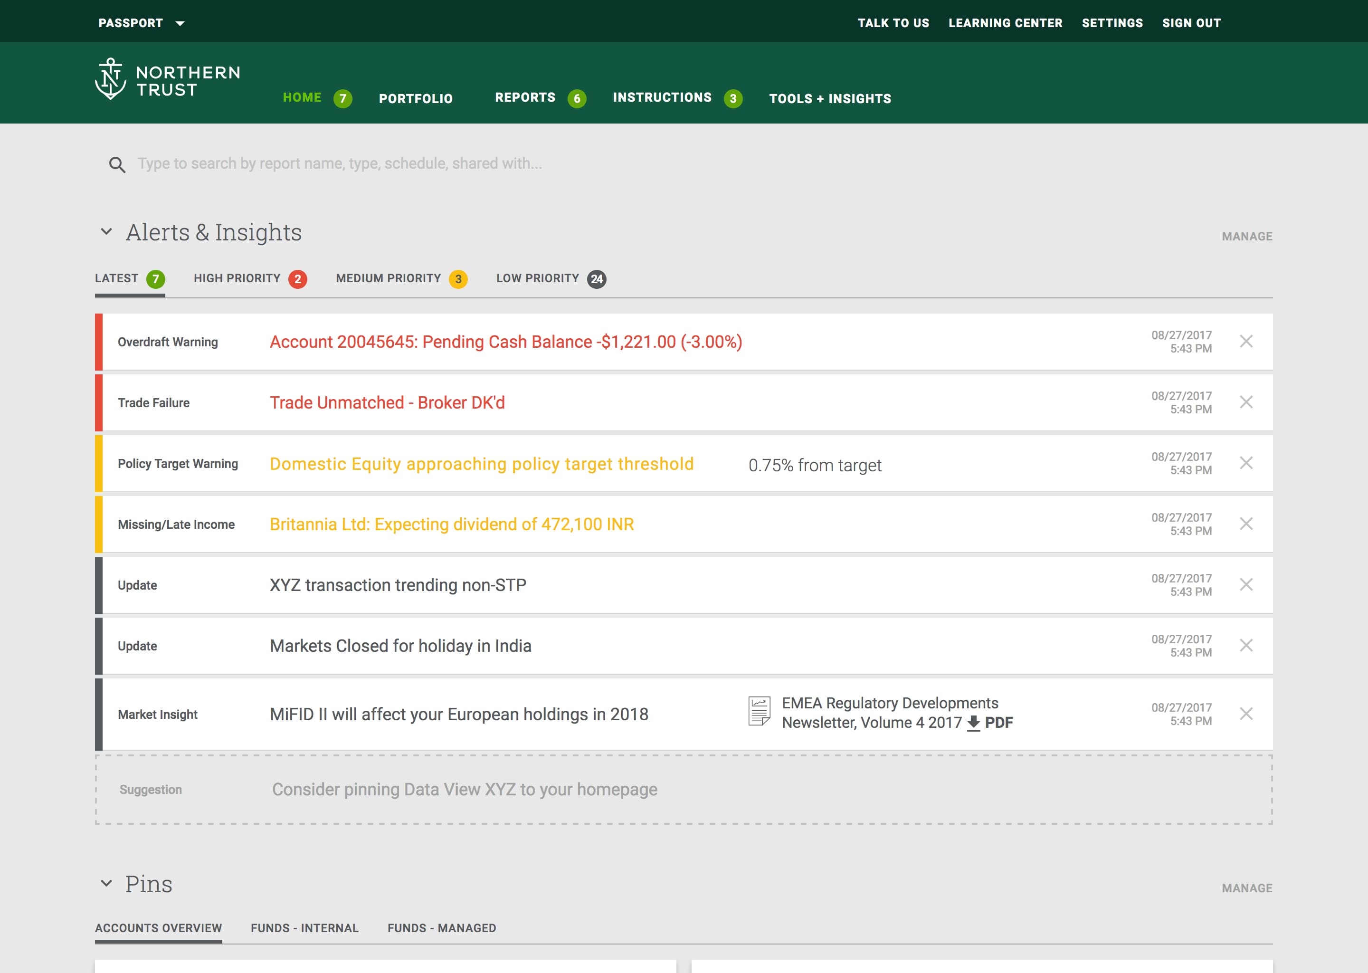The width and height of the screenshot is (1368, 973).
Task: Download the EMEA newsletter PDF
Action: [x=990, y=723]
